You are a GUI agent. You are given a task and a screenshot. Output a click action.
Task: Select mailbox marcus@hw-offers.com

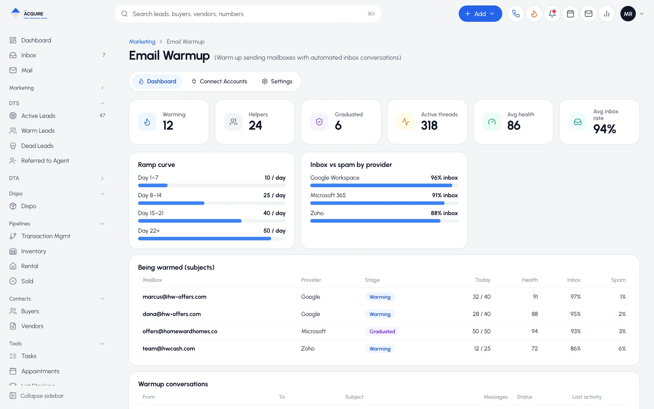coord(174,297)
